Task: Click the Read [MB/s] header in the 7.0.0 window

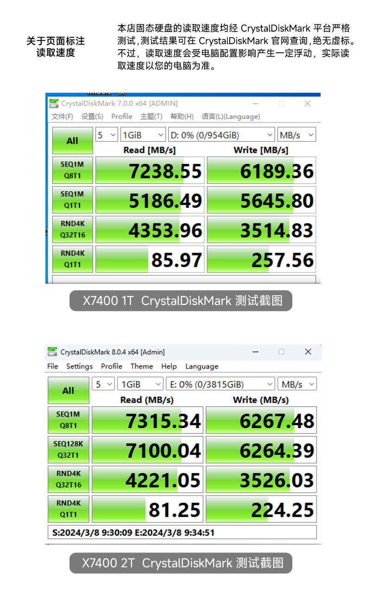Action: [150, 150]
